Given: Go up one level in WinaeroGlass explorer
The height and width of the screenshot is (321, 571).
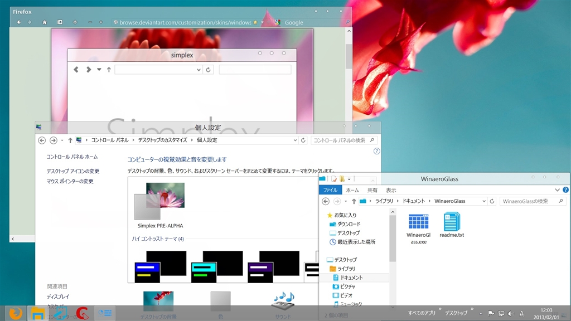Looking at the screenshot, I should (x=354, y=201).
